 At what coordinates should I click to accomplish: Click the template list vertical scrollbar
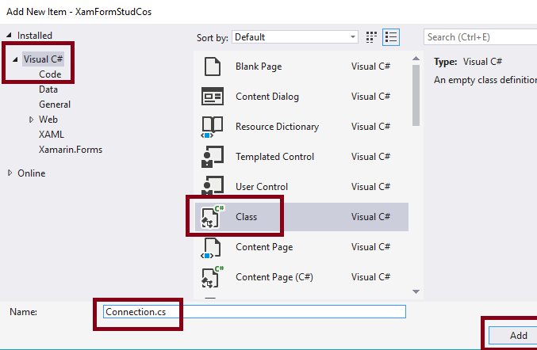click(x=415, y=87)
